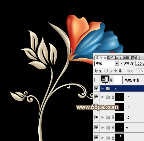The height and width of the screenshot is (141, 144).
Task: Toggle lock position move icon
Action: (115, 71)
